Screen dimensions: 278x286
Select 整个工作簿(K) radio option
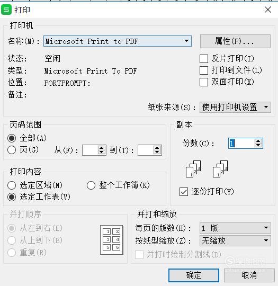[x=91, y=185]
